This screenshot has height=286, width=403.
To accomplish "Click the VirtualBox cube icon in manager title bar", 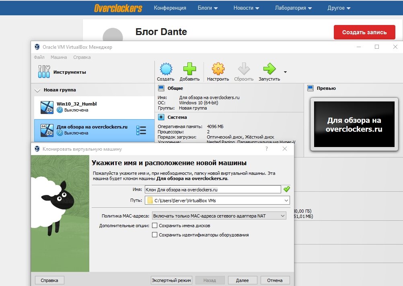I will [37, 47].
